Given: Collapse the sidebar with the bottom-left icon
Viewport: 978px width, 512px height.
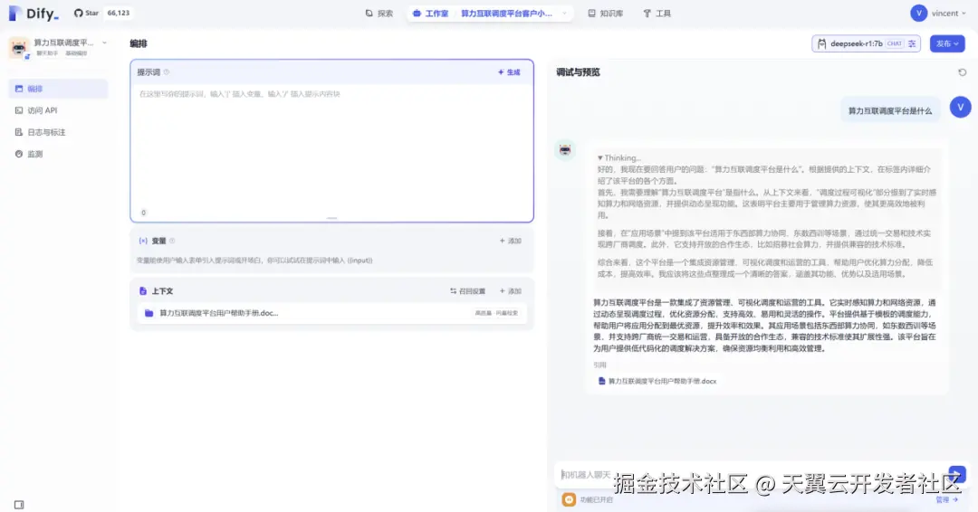Looking at the screenshot, I should 19,505.
